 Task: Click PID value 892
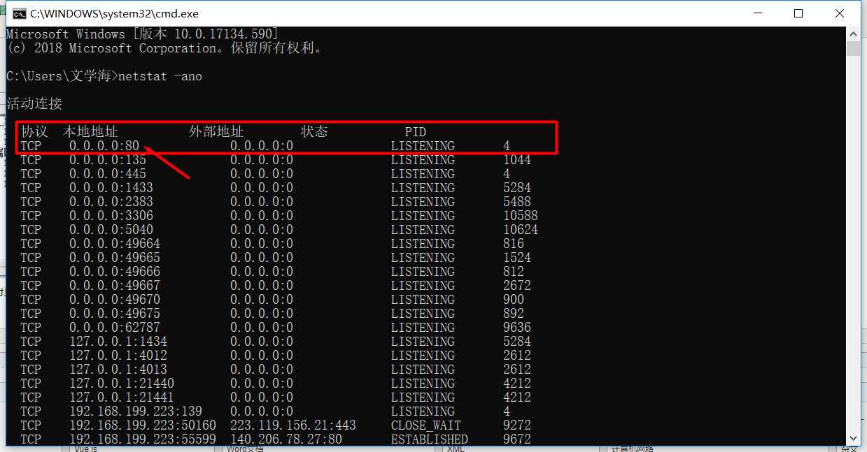click(x=514, y=314)
